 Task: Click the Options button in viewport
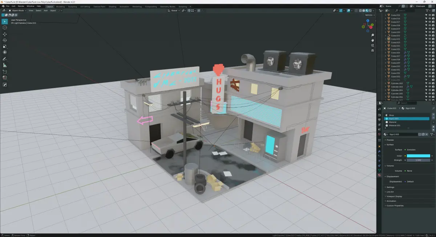click(x=370, y=15)
